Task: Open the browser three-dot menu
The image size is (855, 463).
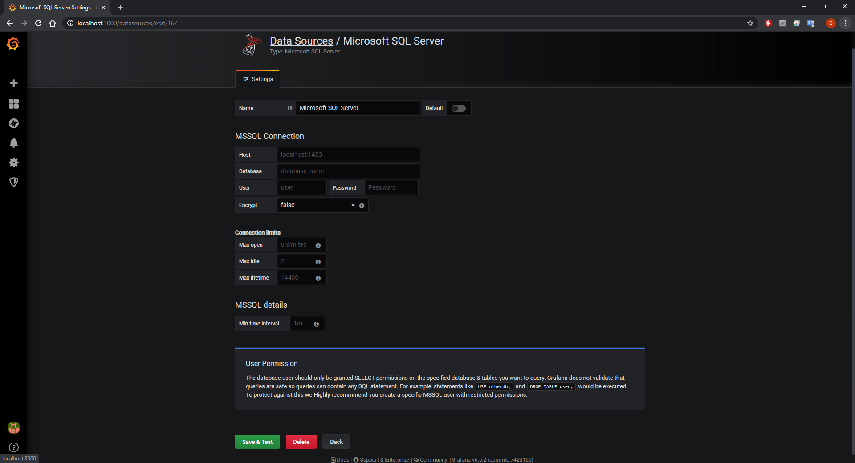Action: point(845,23)
